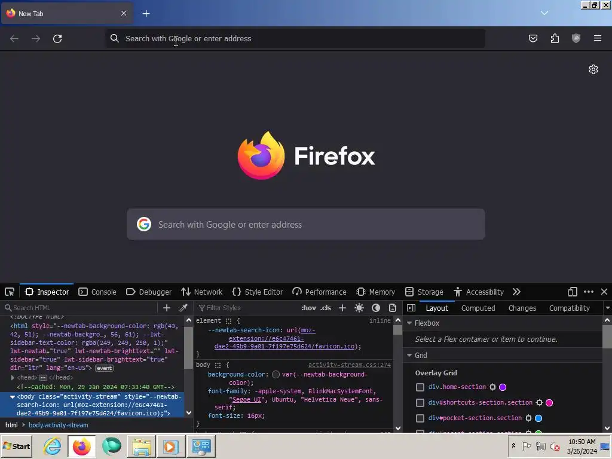Select div#shortcuts-section node target icon
The image size is (612, 459).
[540, 403]
